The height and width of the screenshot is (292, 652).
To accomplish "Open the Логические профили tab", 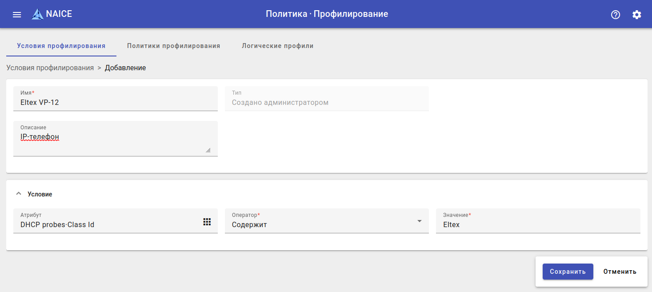I will pos(277,46).
